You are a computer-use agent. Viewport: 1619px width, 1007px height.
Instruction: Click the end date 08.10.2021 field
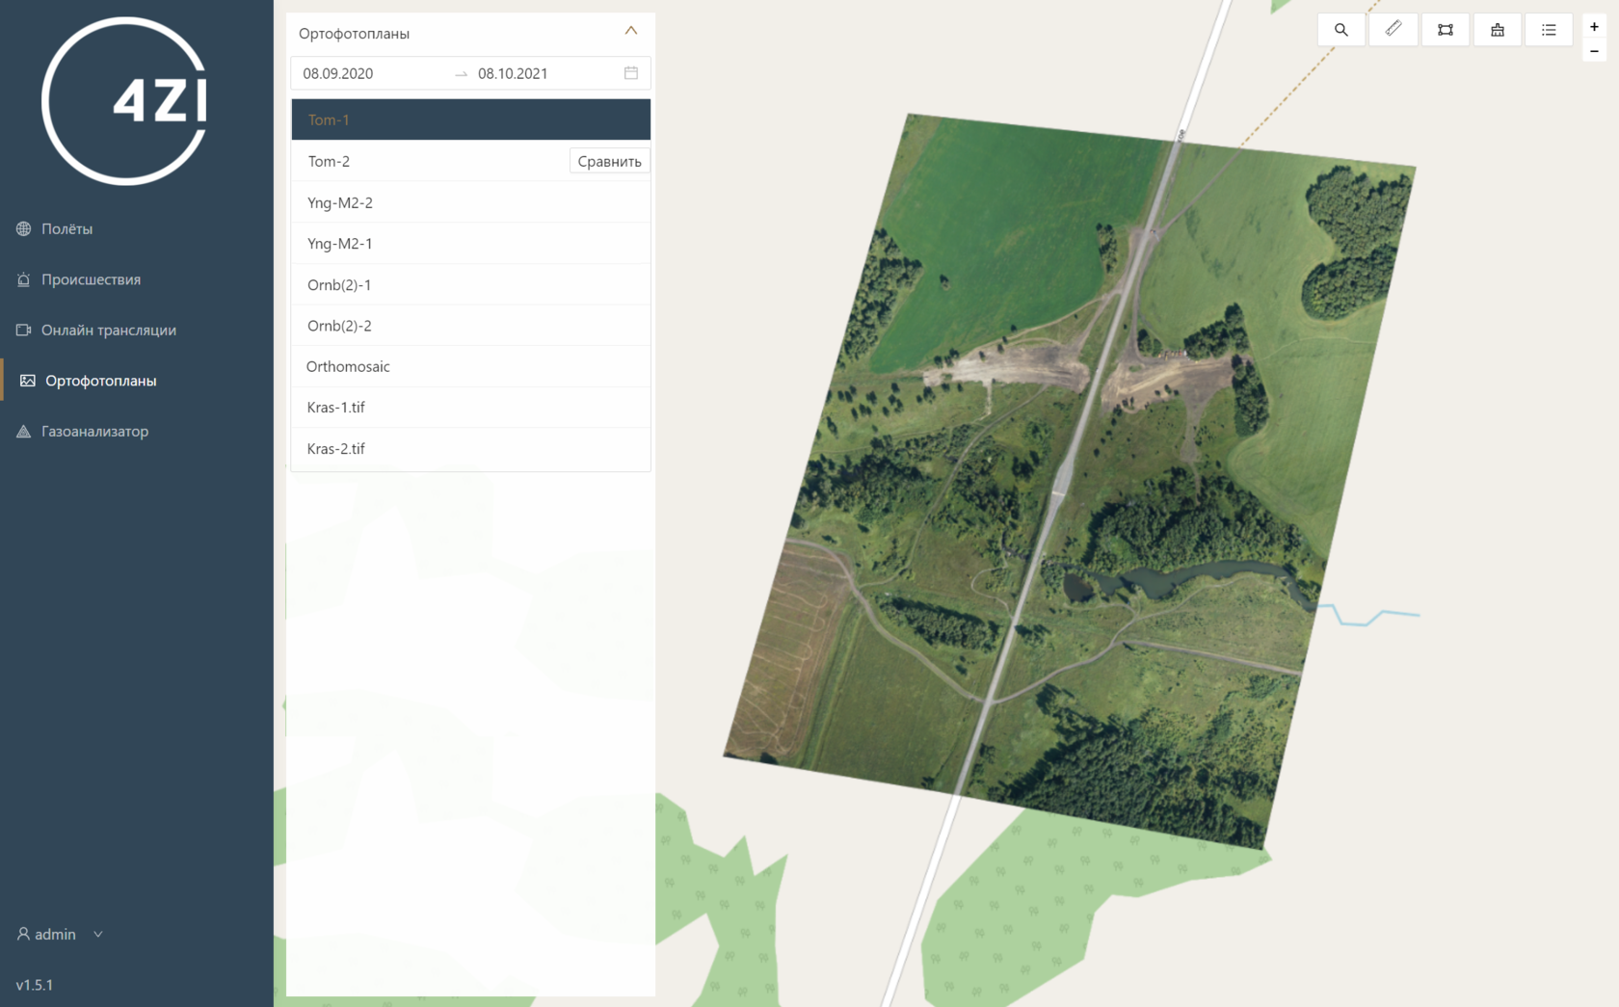click(513, 73)
